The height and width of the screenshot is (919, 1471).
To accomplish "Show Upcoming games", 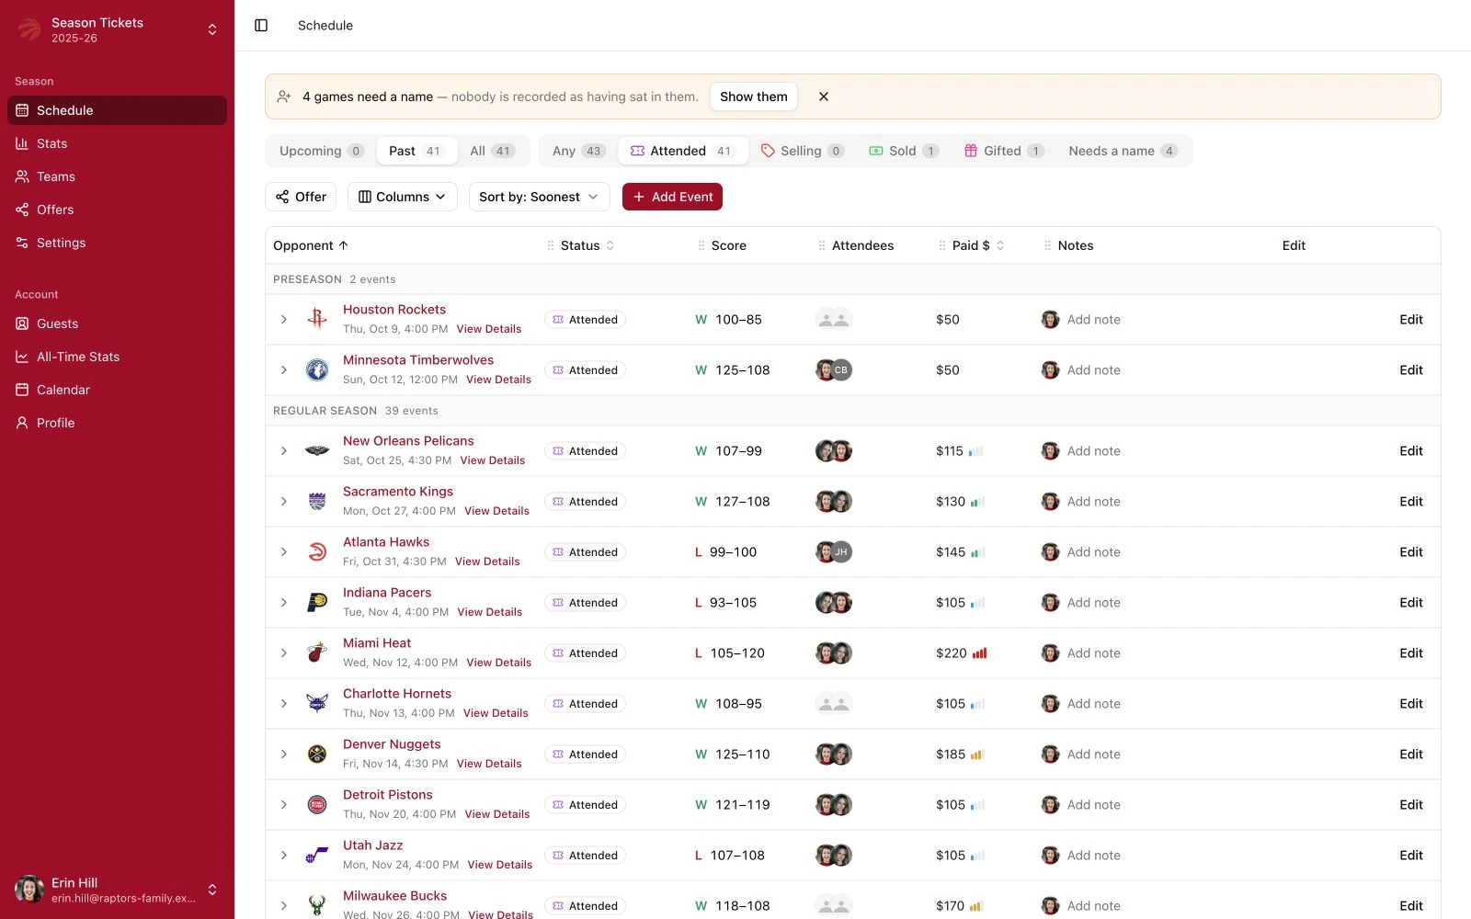I will click(x=321, y=151).
